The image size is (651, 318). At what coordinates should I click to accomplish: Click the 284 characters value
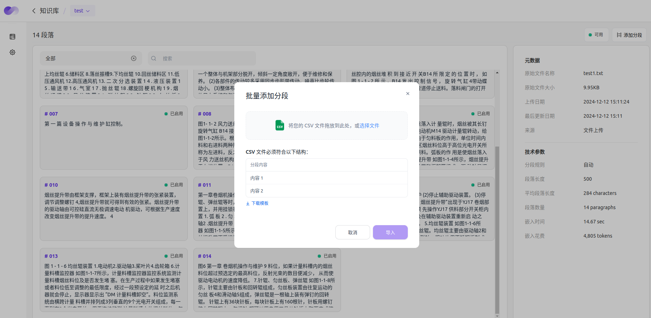[600, 193]
